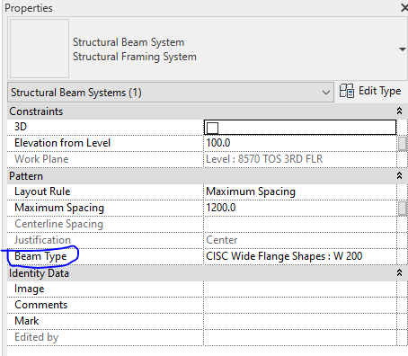Select the Maximum Spacing parameter label
Image resolution: width=408 pixels, height=356 pixels.
pyautogui.click(x=59, y=208)
